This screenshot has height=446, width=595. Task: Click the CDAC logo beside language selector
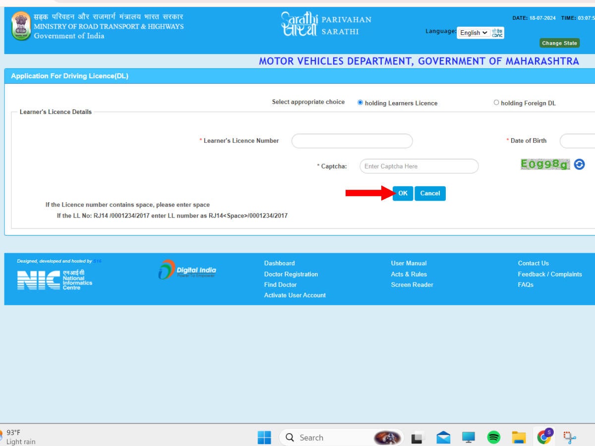pos(497,33)
